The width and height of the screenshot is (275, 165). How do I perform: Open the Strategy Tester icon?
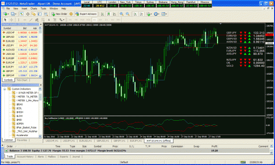tap(46, 14)
